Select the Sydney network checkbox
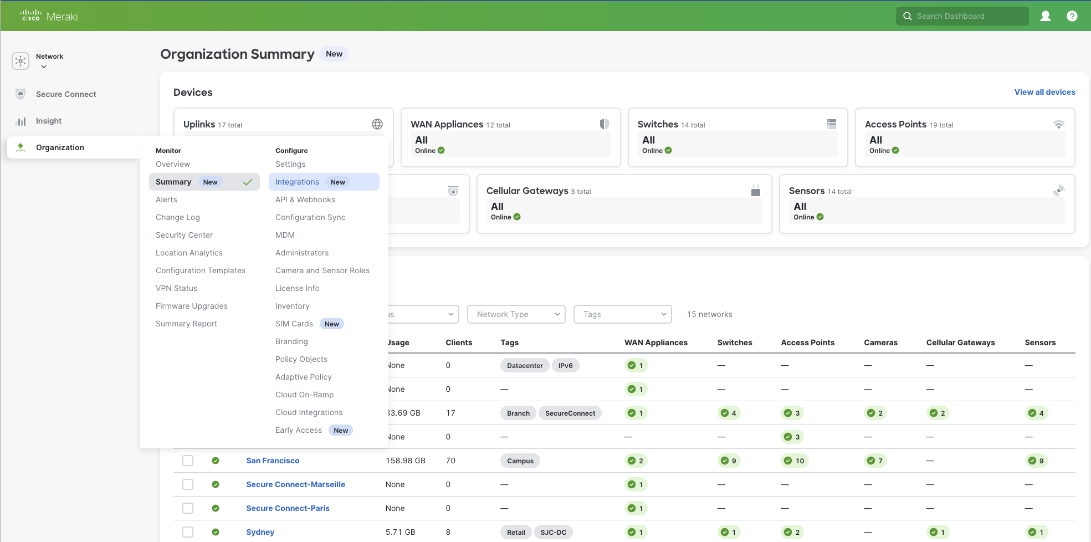The image size is (1091, 542). coord(188,532)
